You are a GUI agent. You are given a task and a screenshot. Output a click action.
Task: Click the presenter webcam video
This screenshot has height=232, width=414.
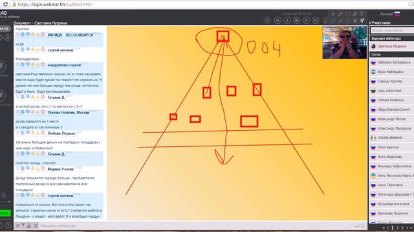[x=345, y=43]
